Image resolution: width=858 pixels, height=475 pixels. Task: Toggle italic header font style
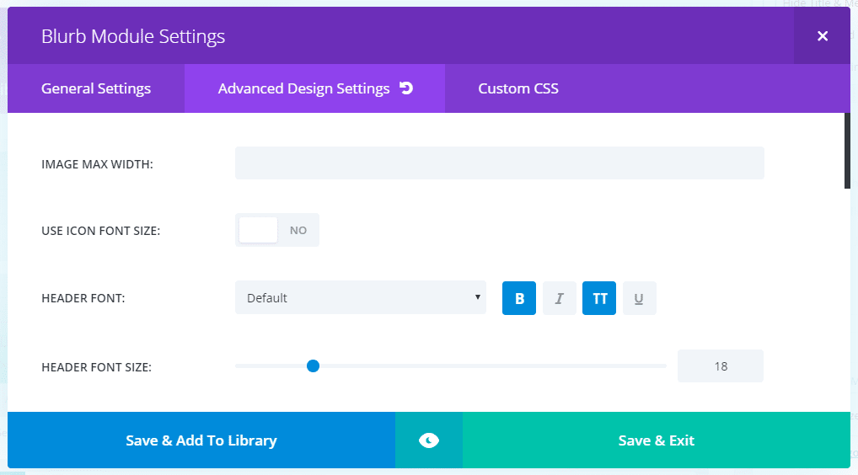560,298
